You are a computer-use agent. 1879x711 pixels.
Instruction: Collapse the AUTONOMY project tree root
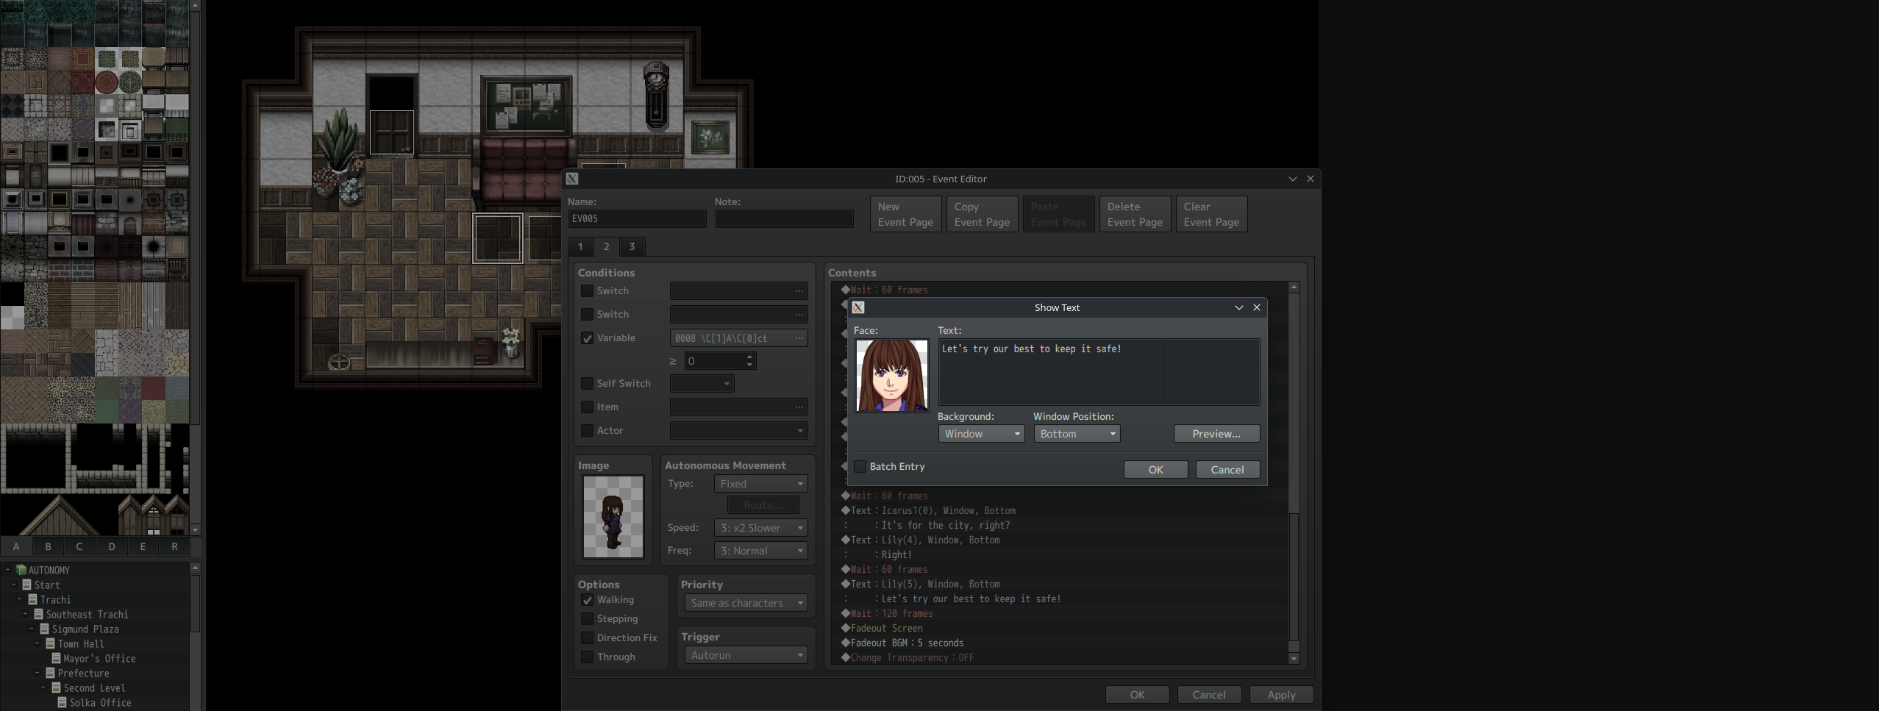coord(7,570)
